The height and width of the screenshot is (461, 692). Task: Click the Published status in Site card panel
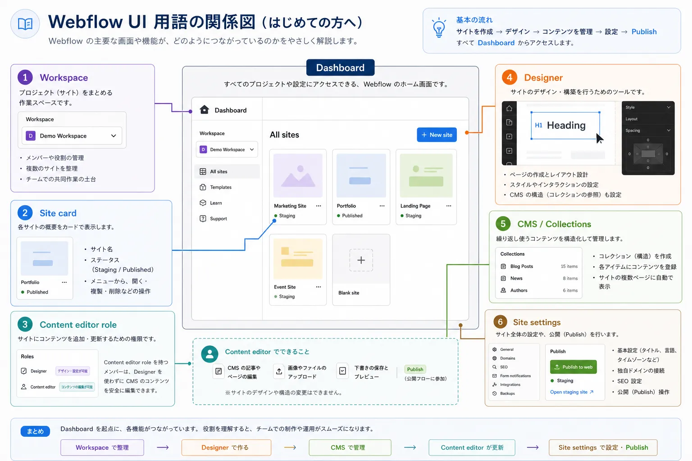click(x=35, y=292)
